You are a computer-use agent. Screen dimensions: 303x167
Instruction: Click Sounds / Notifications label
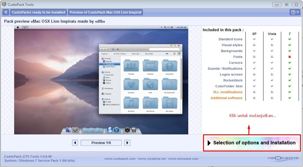pos(225,69)
